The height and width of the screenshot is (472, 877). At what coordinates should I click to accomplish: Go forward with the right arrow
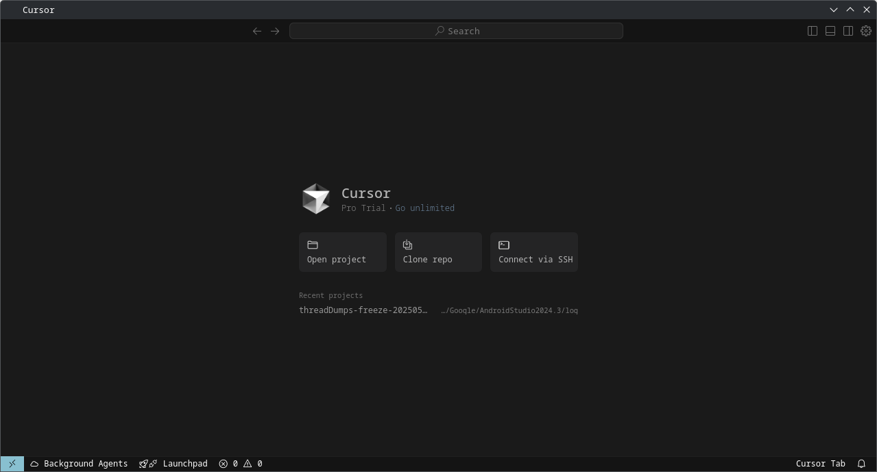275,31
